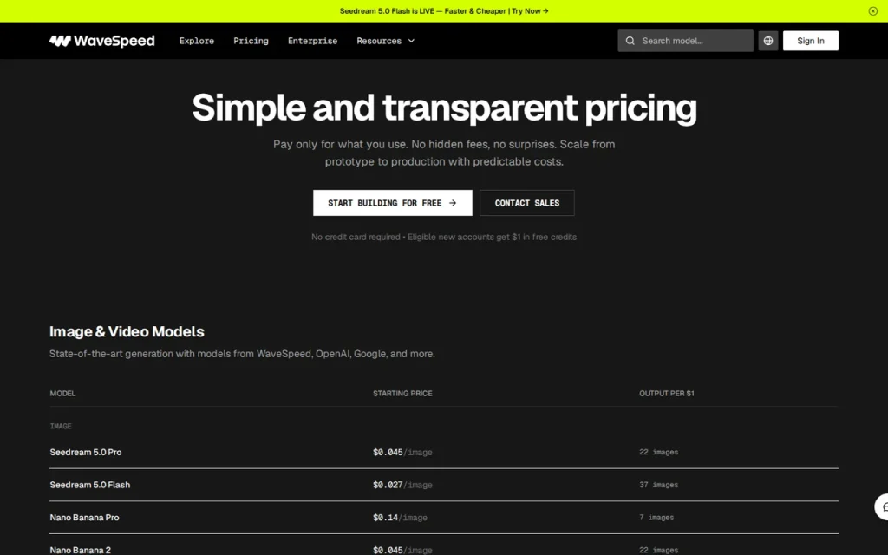Focus the Search model input field

point(685,41)
